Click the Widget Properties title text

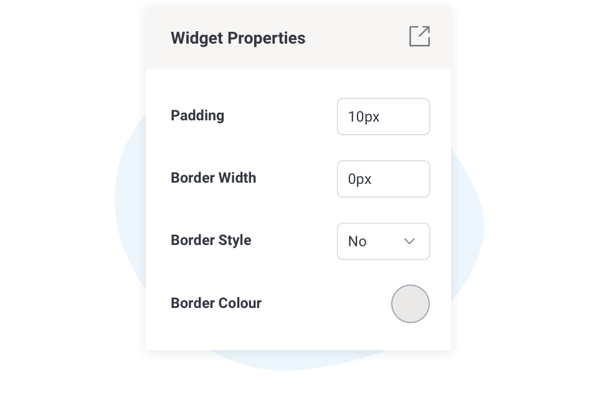(x=238, y=38)
